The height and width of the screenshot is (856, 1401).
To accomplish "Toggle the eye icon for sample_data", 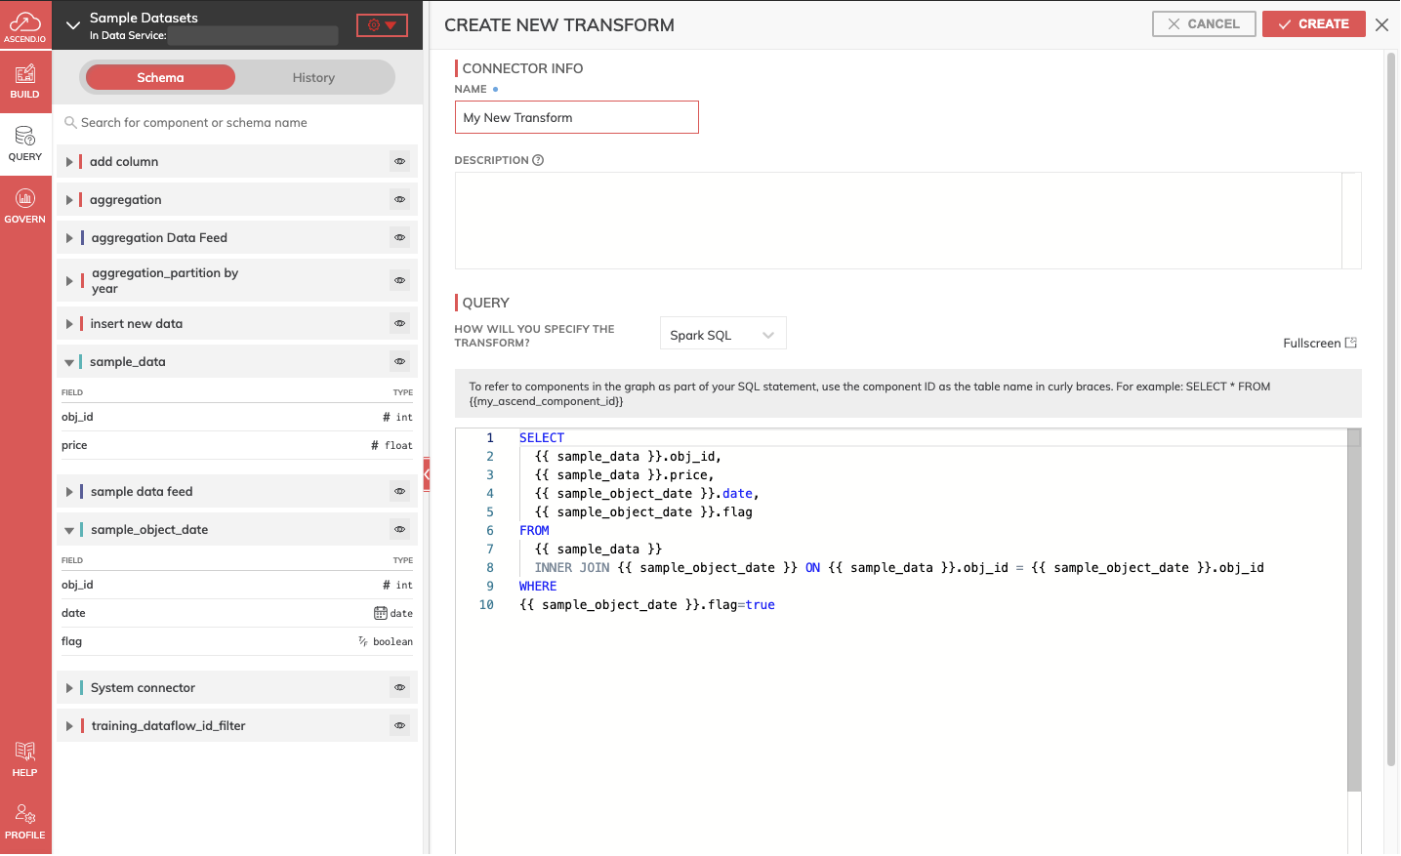I will click(399, 362).
